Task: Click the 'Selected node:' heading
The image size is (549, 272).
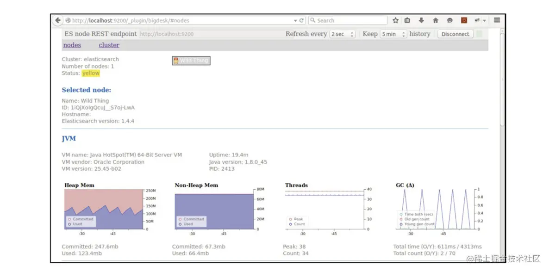Action: click(87, 90)
